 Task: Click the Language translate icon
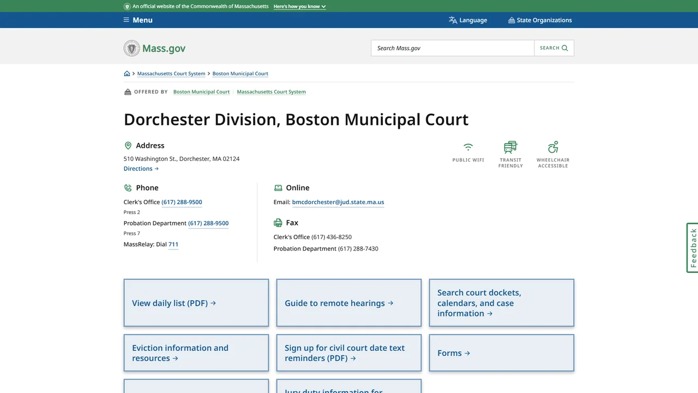click(x=453, y=20)
